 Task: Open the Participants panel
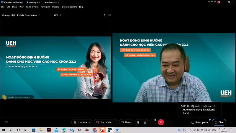(x=200, y=122)
